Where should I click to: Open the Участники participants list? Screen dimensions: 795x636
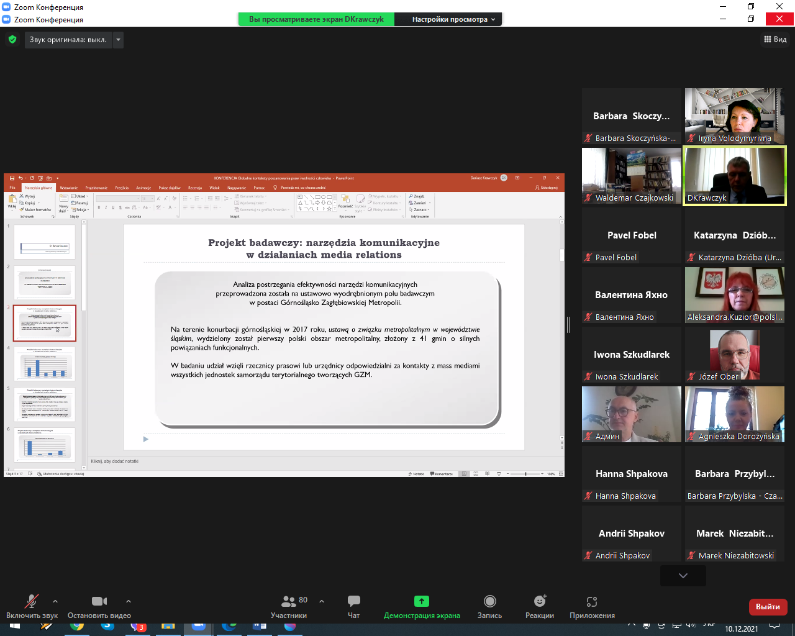coord(289,606)
